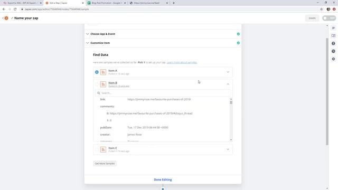Edit zap name pencil icon
The height and width of the screenshot is (190, 338).
[x=12, y=18]
